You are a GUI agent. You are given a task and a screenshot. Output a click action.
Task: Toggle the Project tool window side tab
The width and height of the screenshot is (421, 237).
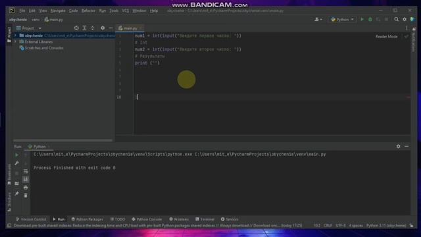click(x=9, y=35)
